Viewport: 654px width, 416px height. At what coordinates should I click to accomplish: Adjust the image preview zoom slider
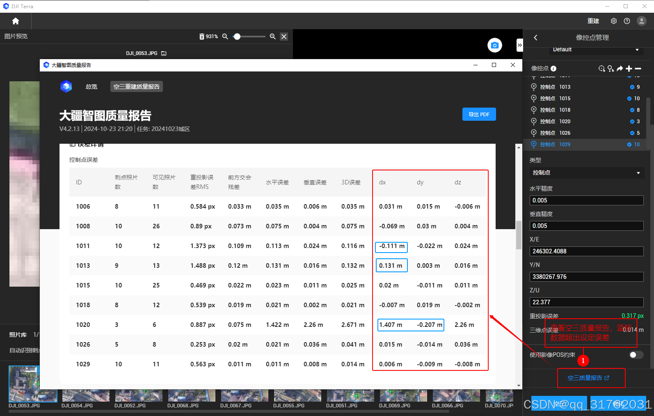[237, 37]
